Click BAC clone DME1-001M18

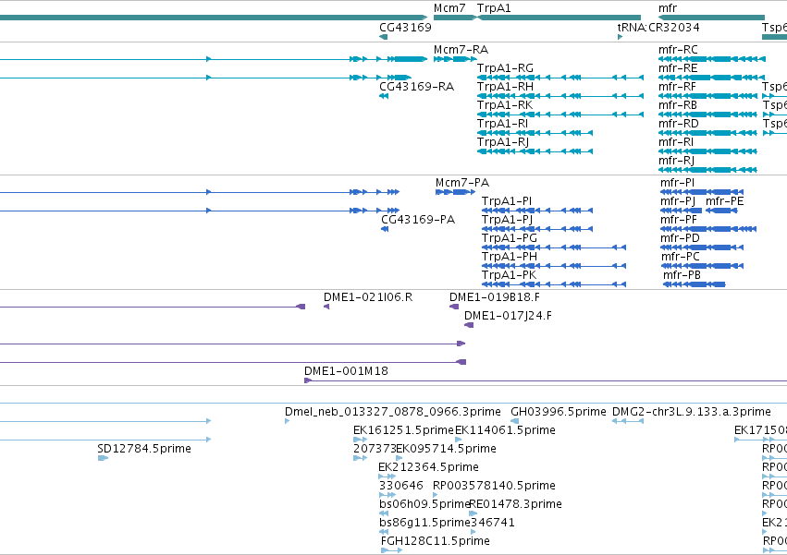346,371
